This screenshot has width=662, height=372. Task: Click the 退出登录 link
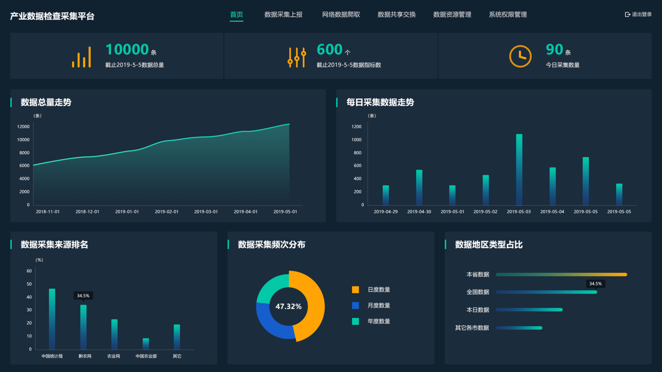pyautogui.click(x=640, y=14)
